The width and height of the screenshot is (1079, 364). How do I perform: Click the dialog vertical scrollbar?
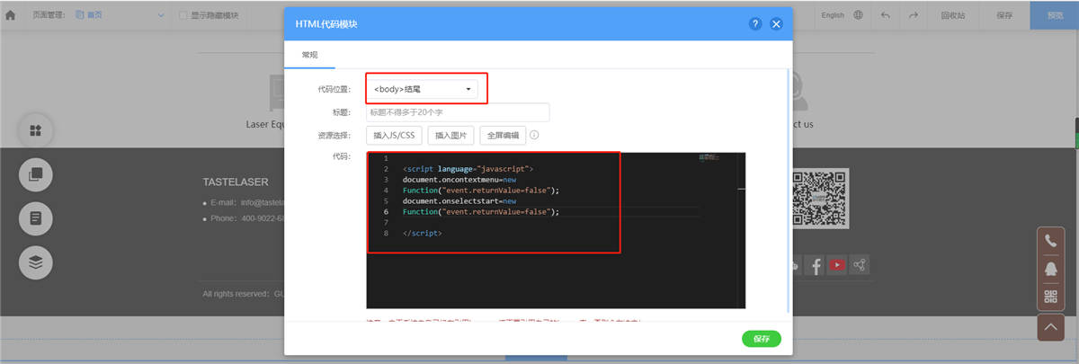point(789,189)
